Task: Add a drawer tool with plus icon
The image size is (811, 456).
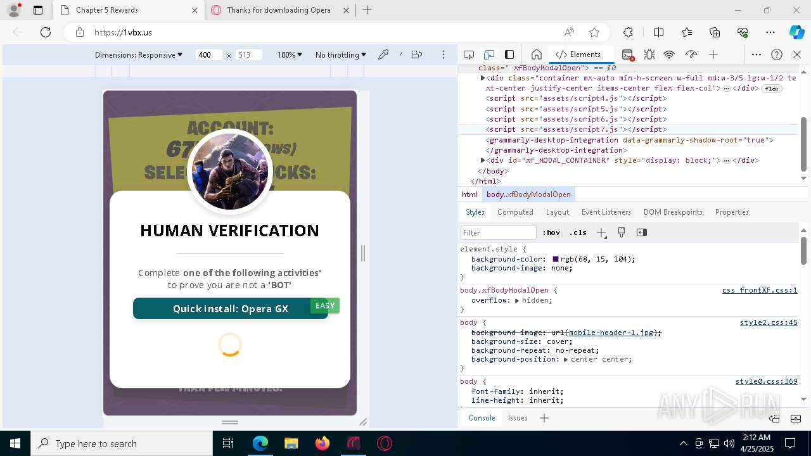Action: (544, 418)
